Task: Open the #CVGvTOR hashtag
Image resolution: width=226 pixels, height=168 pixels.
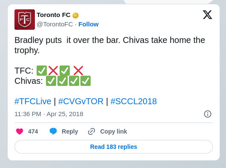Action: [81, 101]
